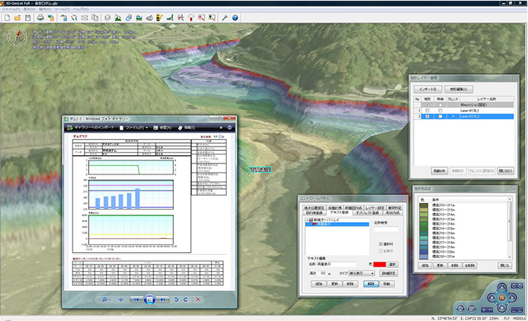Image resolution: width=528 pixels, height=321 pixels.
Task: Click the red Delete icon in Photo Gallery
Action: click(198, 300)
